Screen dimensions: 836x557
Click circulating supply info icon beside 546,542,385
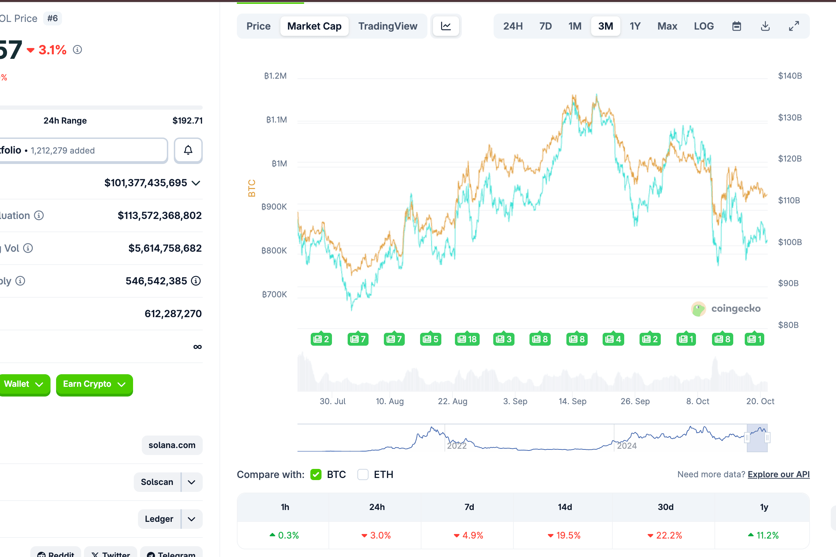point(196,281)
